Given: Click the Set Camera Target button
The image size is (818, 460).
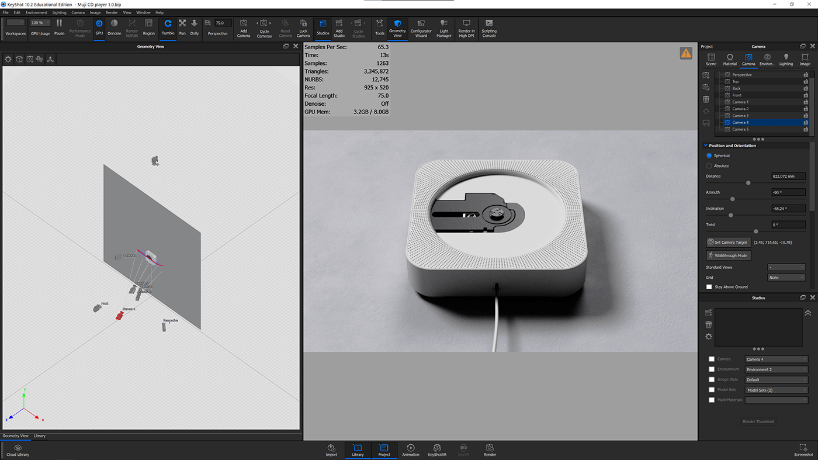Looking at the screenshot, I should click(x=727, y=242).
